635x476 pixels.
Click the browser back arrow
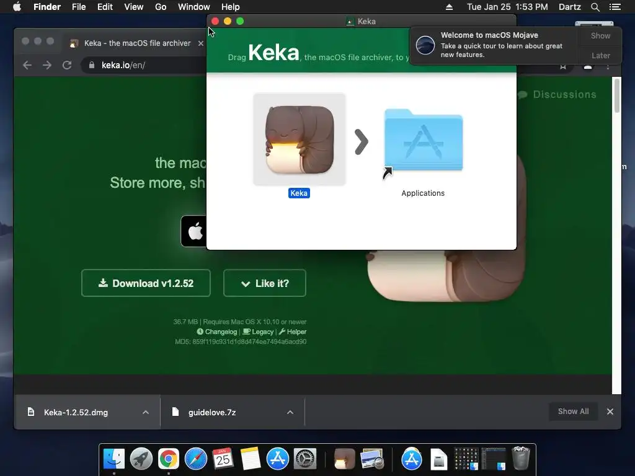tap(27, 65)
